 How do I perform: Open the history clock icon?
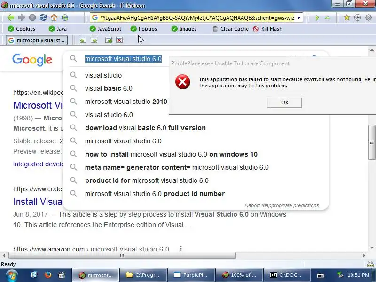pyautogui.click(x=358, y=17)
